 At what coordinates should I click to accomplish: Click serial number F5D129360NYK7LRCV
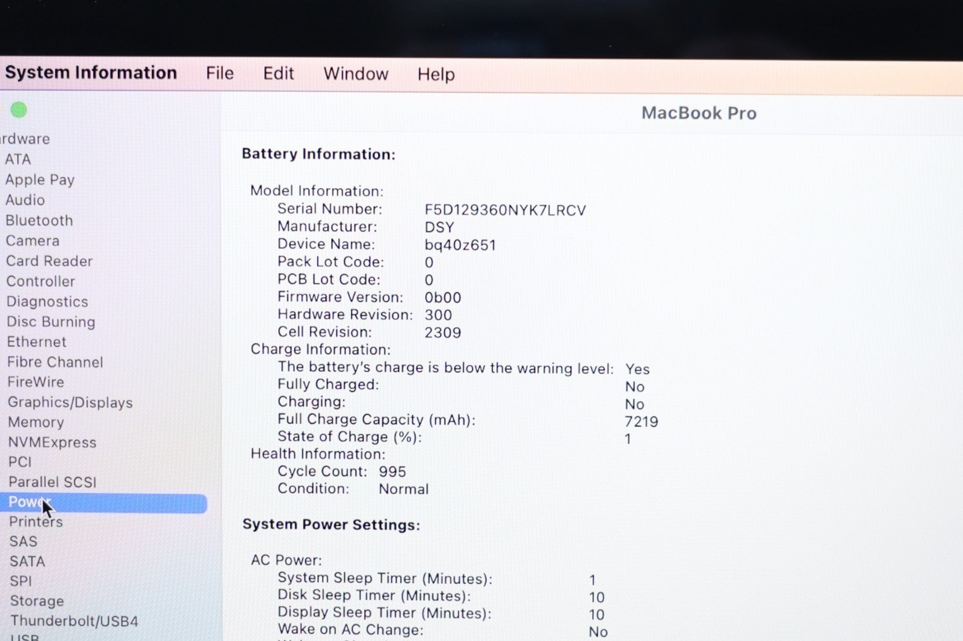pyautogui.click(x=505, y=210)
